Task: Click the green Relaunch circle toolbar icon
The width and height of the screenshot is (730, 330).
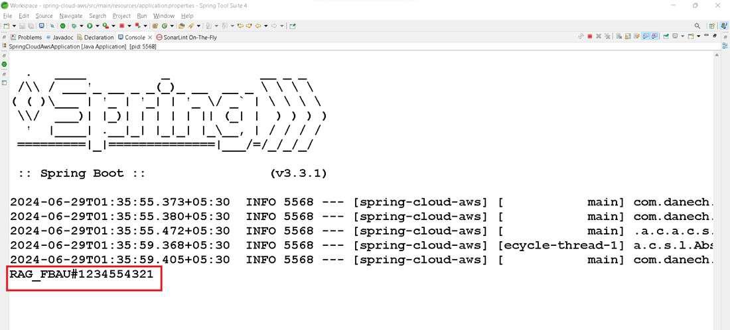Action: [62, 26]
